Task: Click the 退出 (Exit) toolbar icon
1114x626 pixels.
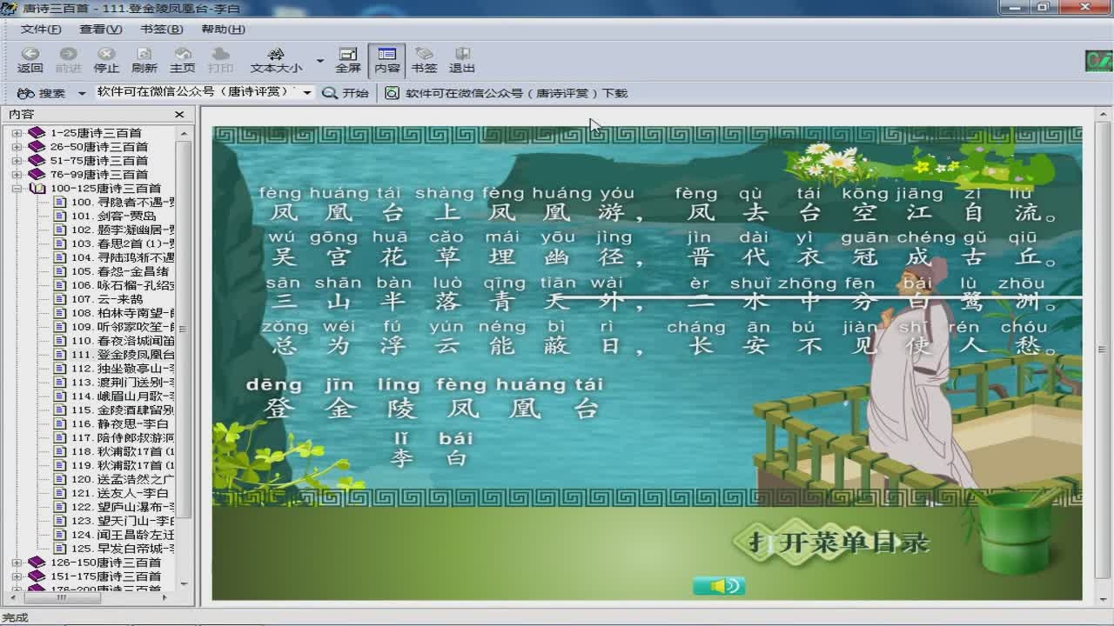Action: (462, 60)
